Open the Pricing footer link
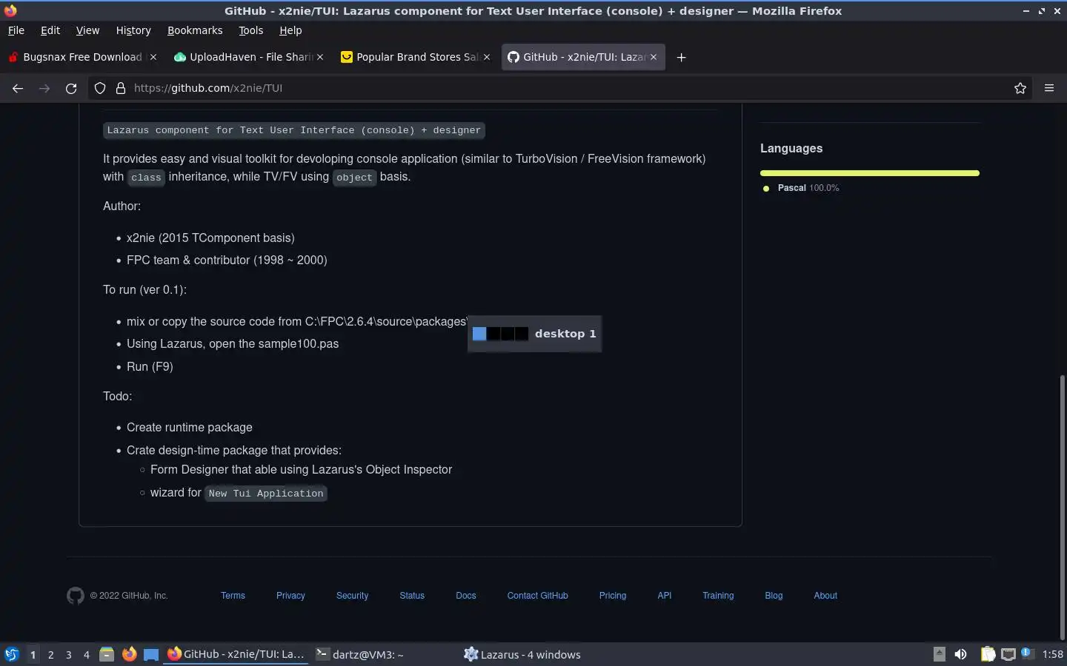 coord(613,596)
